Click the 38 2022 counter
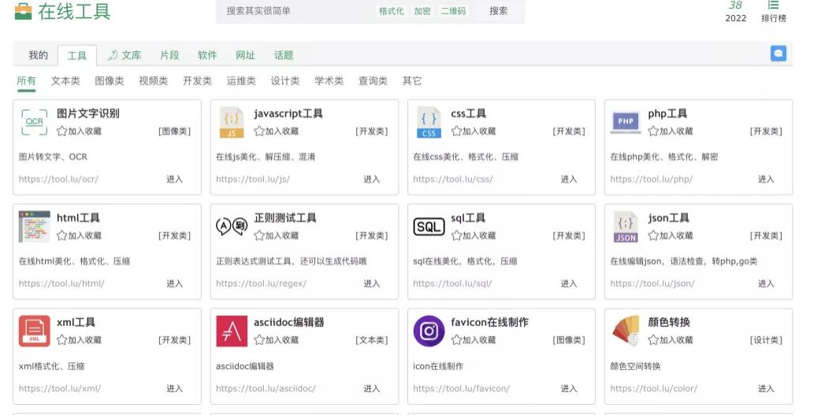 736,11
